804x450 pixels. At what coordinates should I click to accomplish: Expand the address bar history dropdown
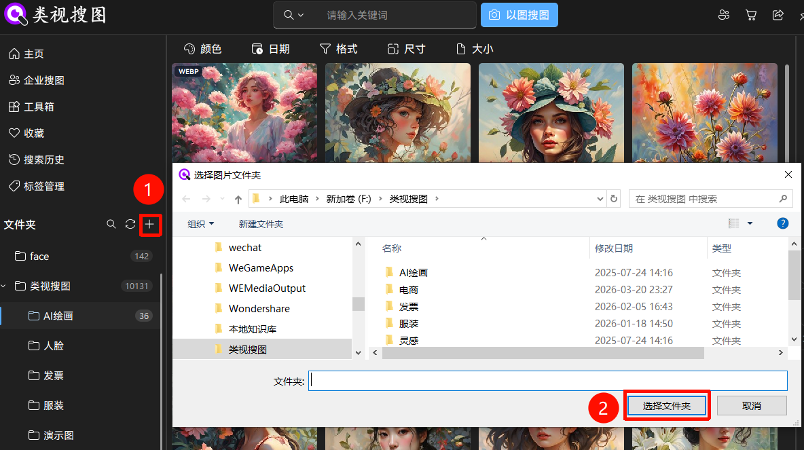[x=600, y=199]
